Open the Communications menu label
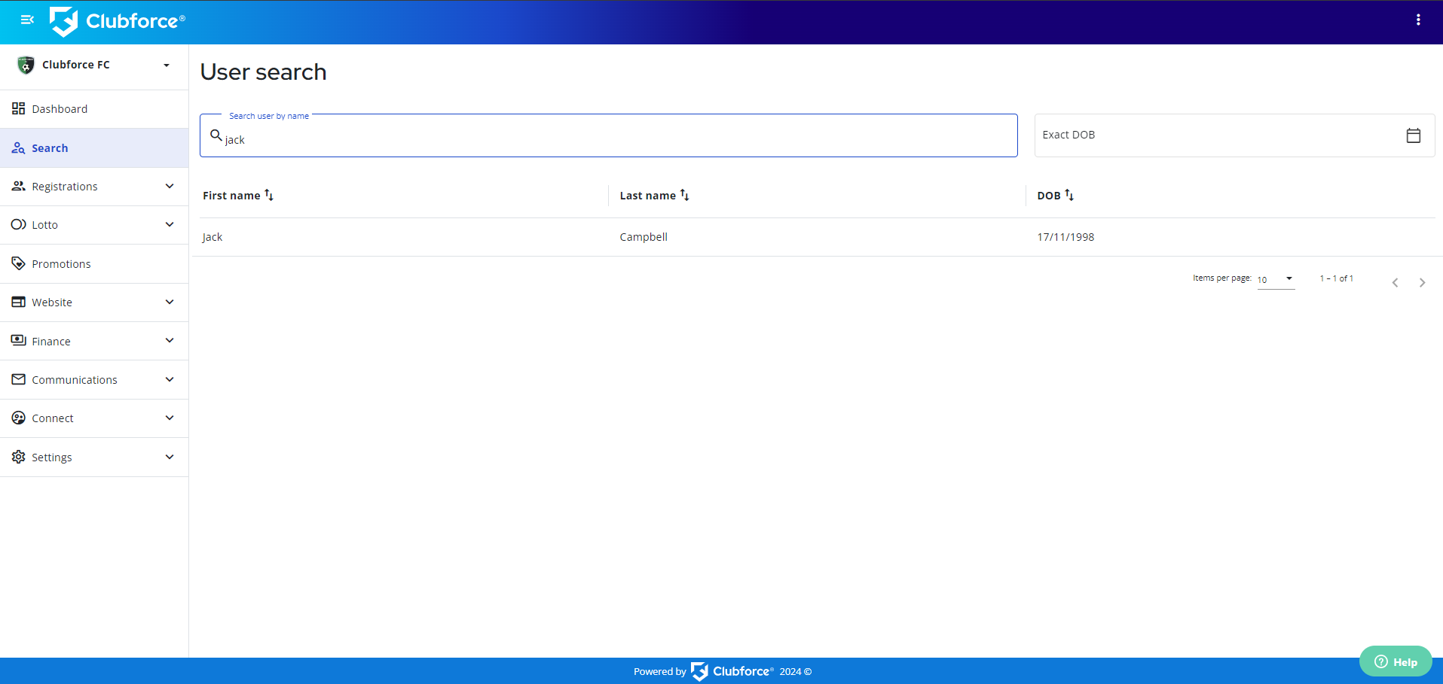 tap(75, 380)
